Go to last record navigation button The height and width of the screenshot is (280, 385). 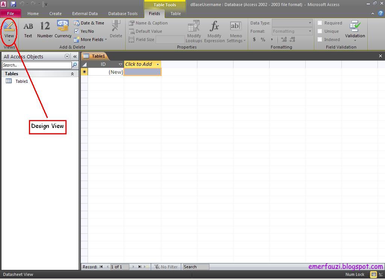[x=140, y=267]
